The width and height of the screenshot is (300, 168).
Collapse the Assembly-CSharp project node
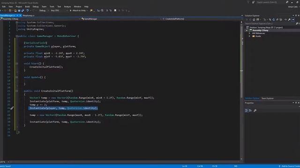click(247, 30)
